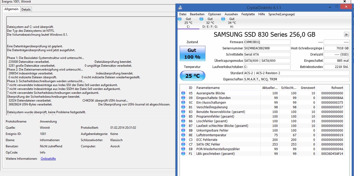Click the Quelle value Wininit
Viewport: 354px width, 176px height.
pyautogui.click(x=45, y=128)
